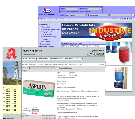This screenshot has width=135, height=119.
Task: Click the car icon beside Lageplan
Action: (4, 118)
